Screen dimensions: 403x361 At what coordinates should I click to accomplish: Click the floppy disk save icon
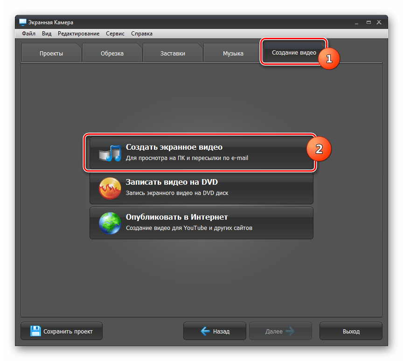pyautogui.click(x=35, y=331)
